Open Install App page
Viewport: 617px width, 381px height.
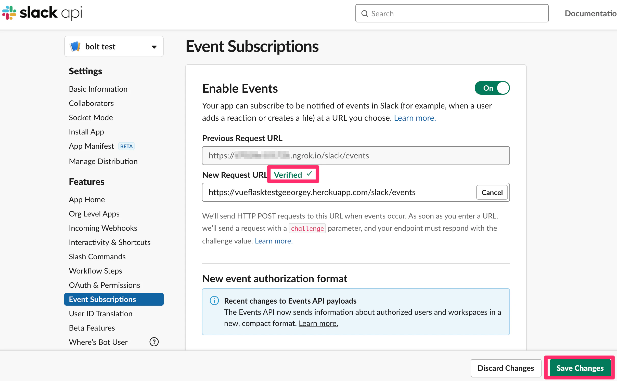pyautogui.click(x=86, y=132)
